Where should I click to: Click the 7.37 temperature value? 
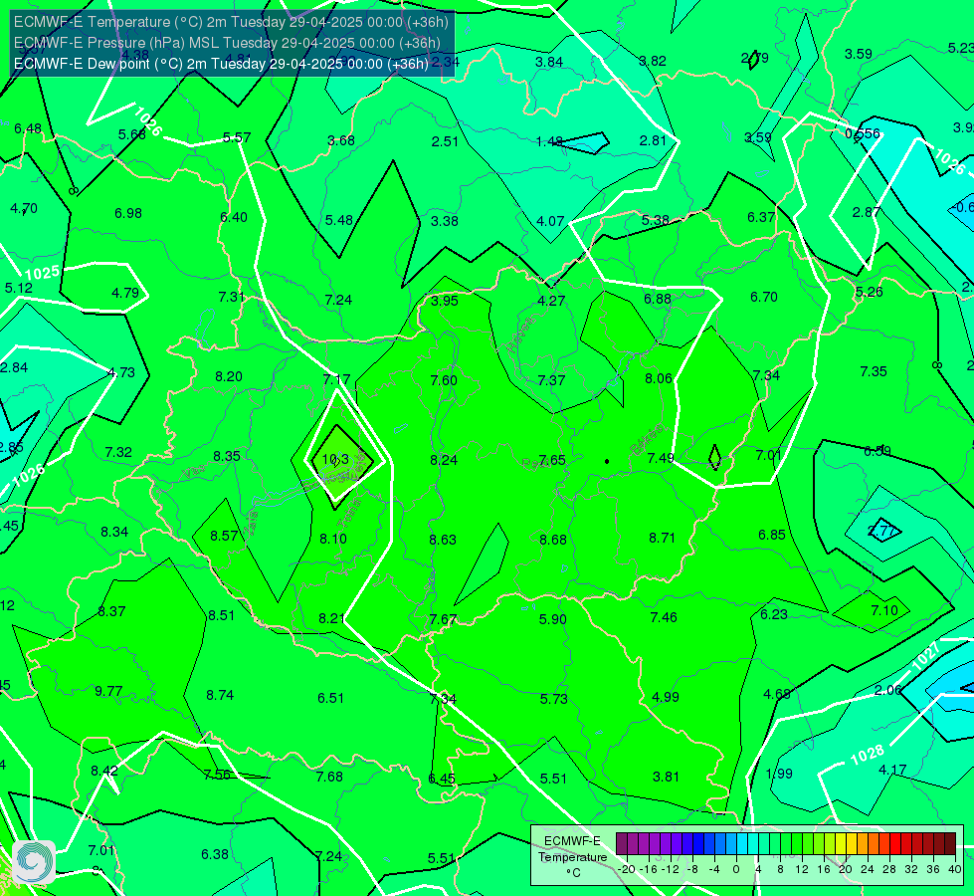[551, 380]
